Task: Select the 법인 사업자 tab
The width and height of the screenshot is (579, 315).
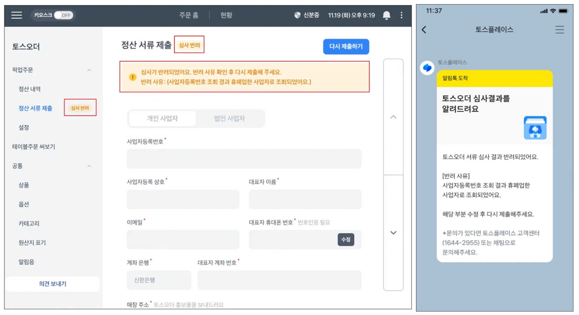Action: [x=230, y=118]
